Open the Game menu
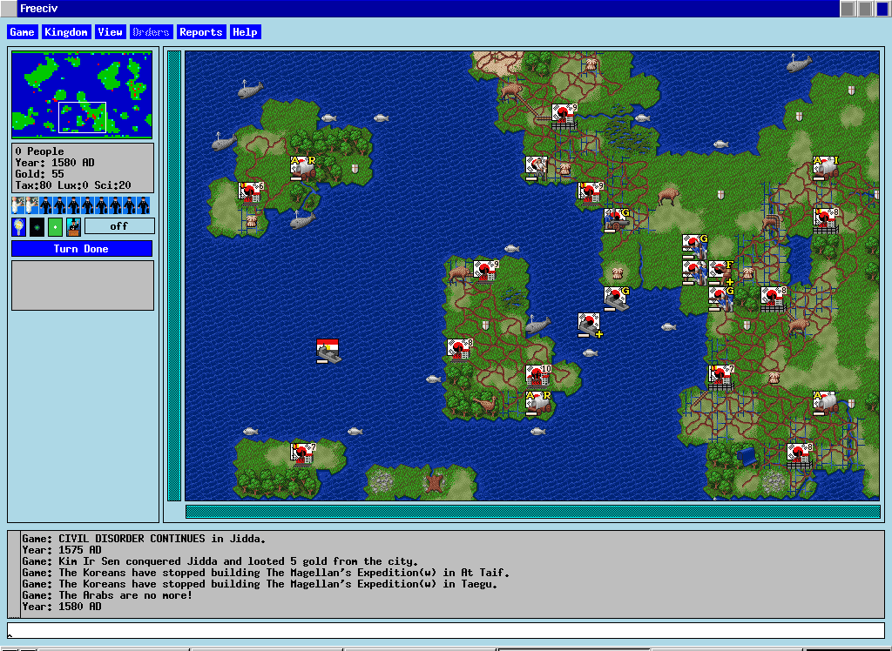Image resolution: width=892 pixels, height=651 pixels. pyautogui.click(x=22, y=32)
